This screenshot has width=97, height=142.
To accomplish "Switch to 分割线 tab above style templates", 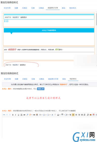I will pyautogui.click(x=41, y=8).
